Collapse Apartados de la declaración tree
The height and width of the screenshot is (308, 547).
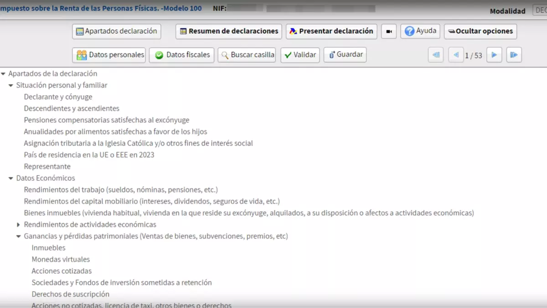(3, 73)
